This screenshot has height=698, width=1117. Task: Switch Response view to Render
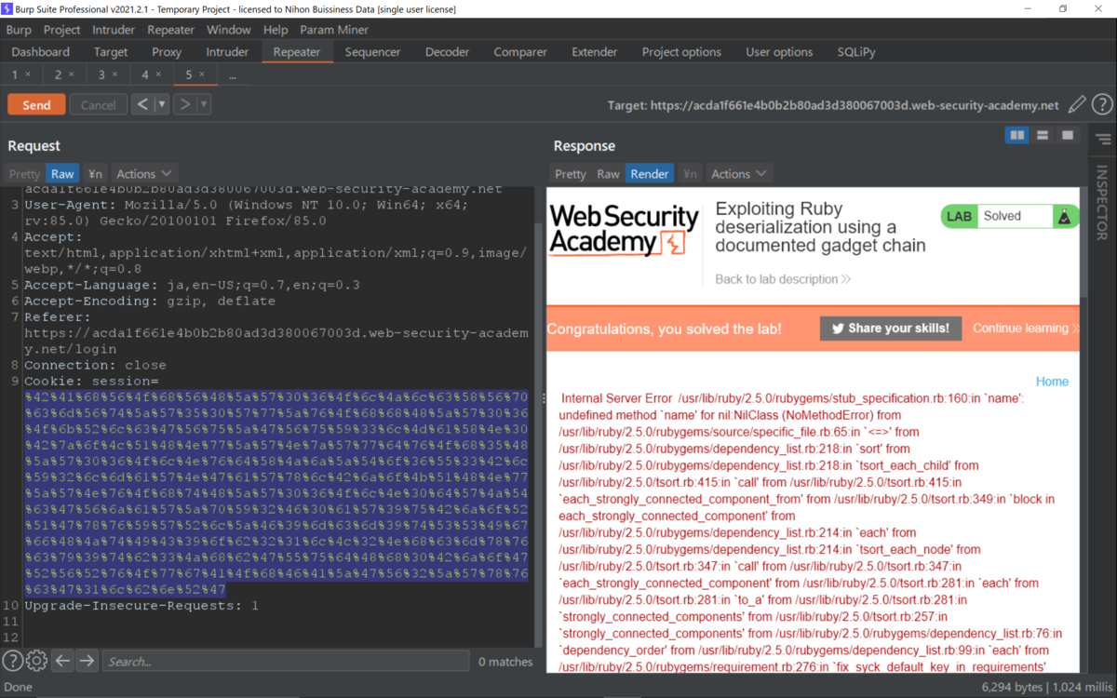tap(650, 174)
